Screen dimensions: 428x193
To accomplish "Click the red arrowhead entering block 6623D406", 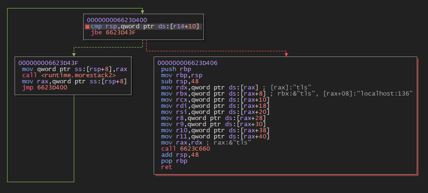I will (286, 54).
